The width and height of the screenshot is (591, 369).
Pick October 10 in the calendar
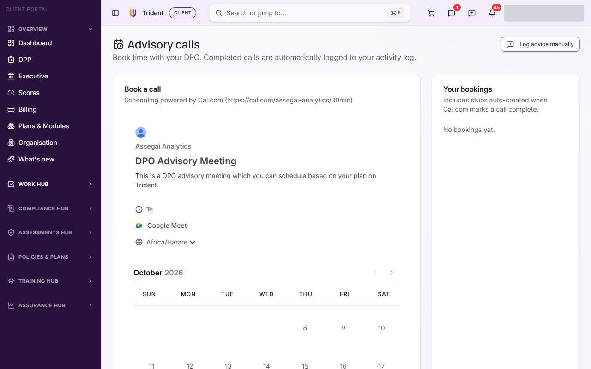(381, 328)
